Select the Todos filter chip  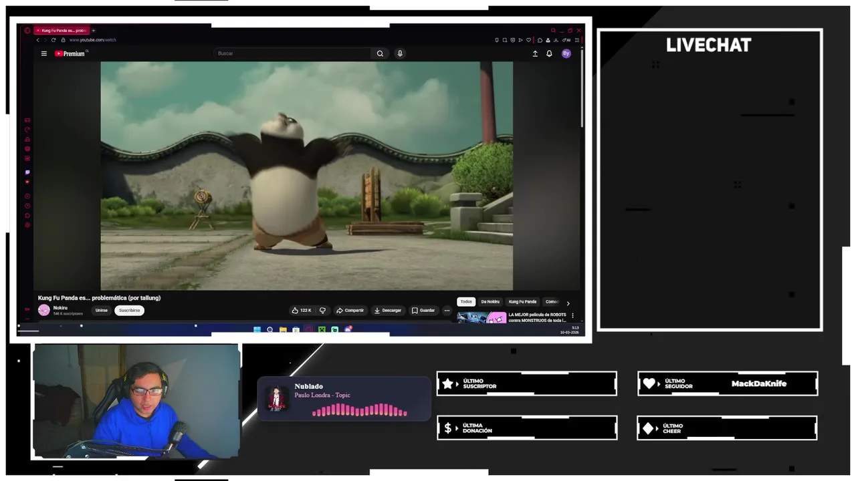pyautogui.click(x=466, y=302)
